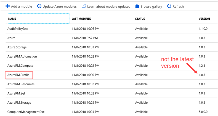This screenshot has width=218, height=116.
Task: Click Available status in AzureRM.Profile row
Action: (x=141, y=75)
